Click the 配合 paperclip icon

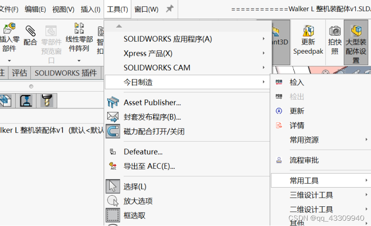pyautogui.click(x=30, y=31)
